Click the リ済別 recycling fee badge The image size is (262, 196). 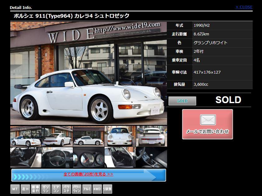(x=107, y=189)
